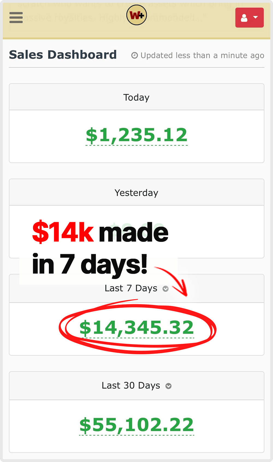This screenshot has width=273, height=462.
Task: Click the 'Updated less than a minute ago' text
Action: pyautogui.click(x=202, y=56)
